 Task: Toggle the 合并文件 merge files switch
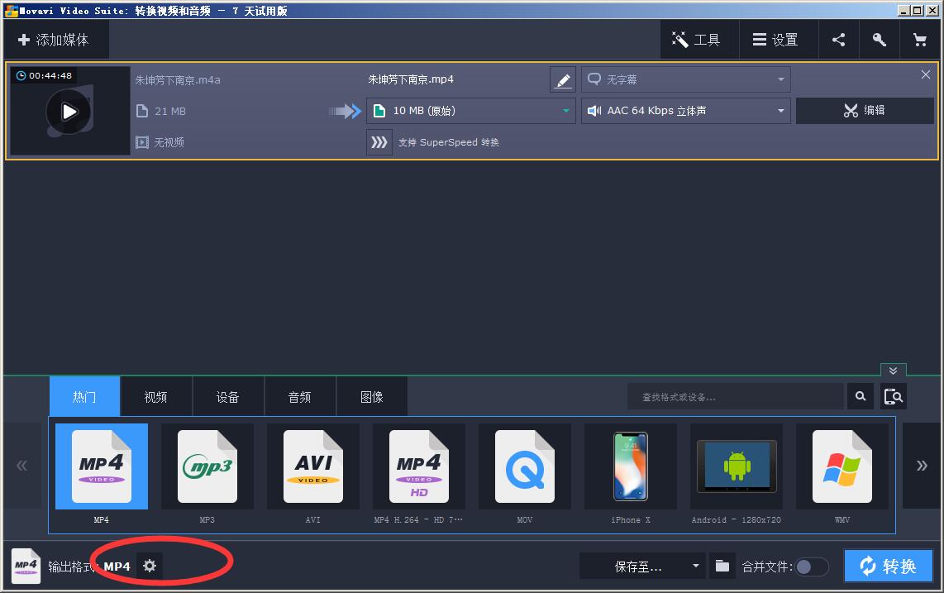[x=811, y=567]
